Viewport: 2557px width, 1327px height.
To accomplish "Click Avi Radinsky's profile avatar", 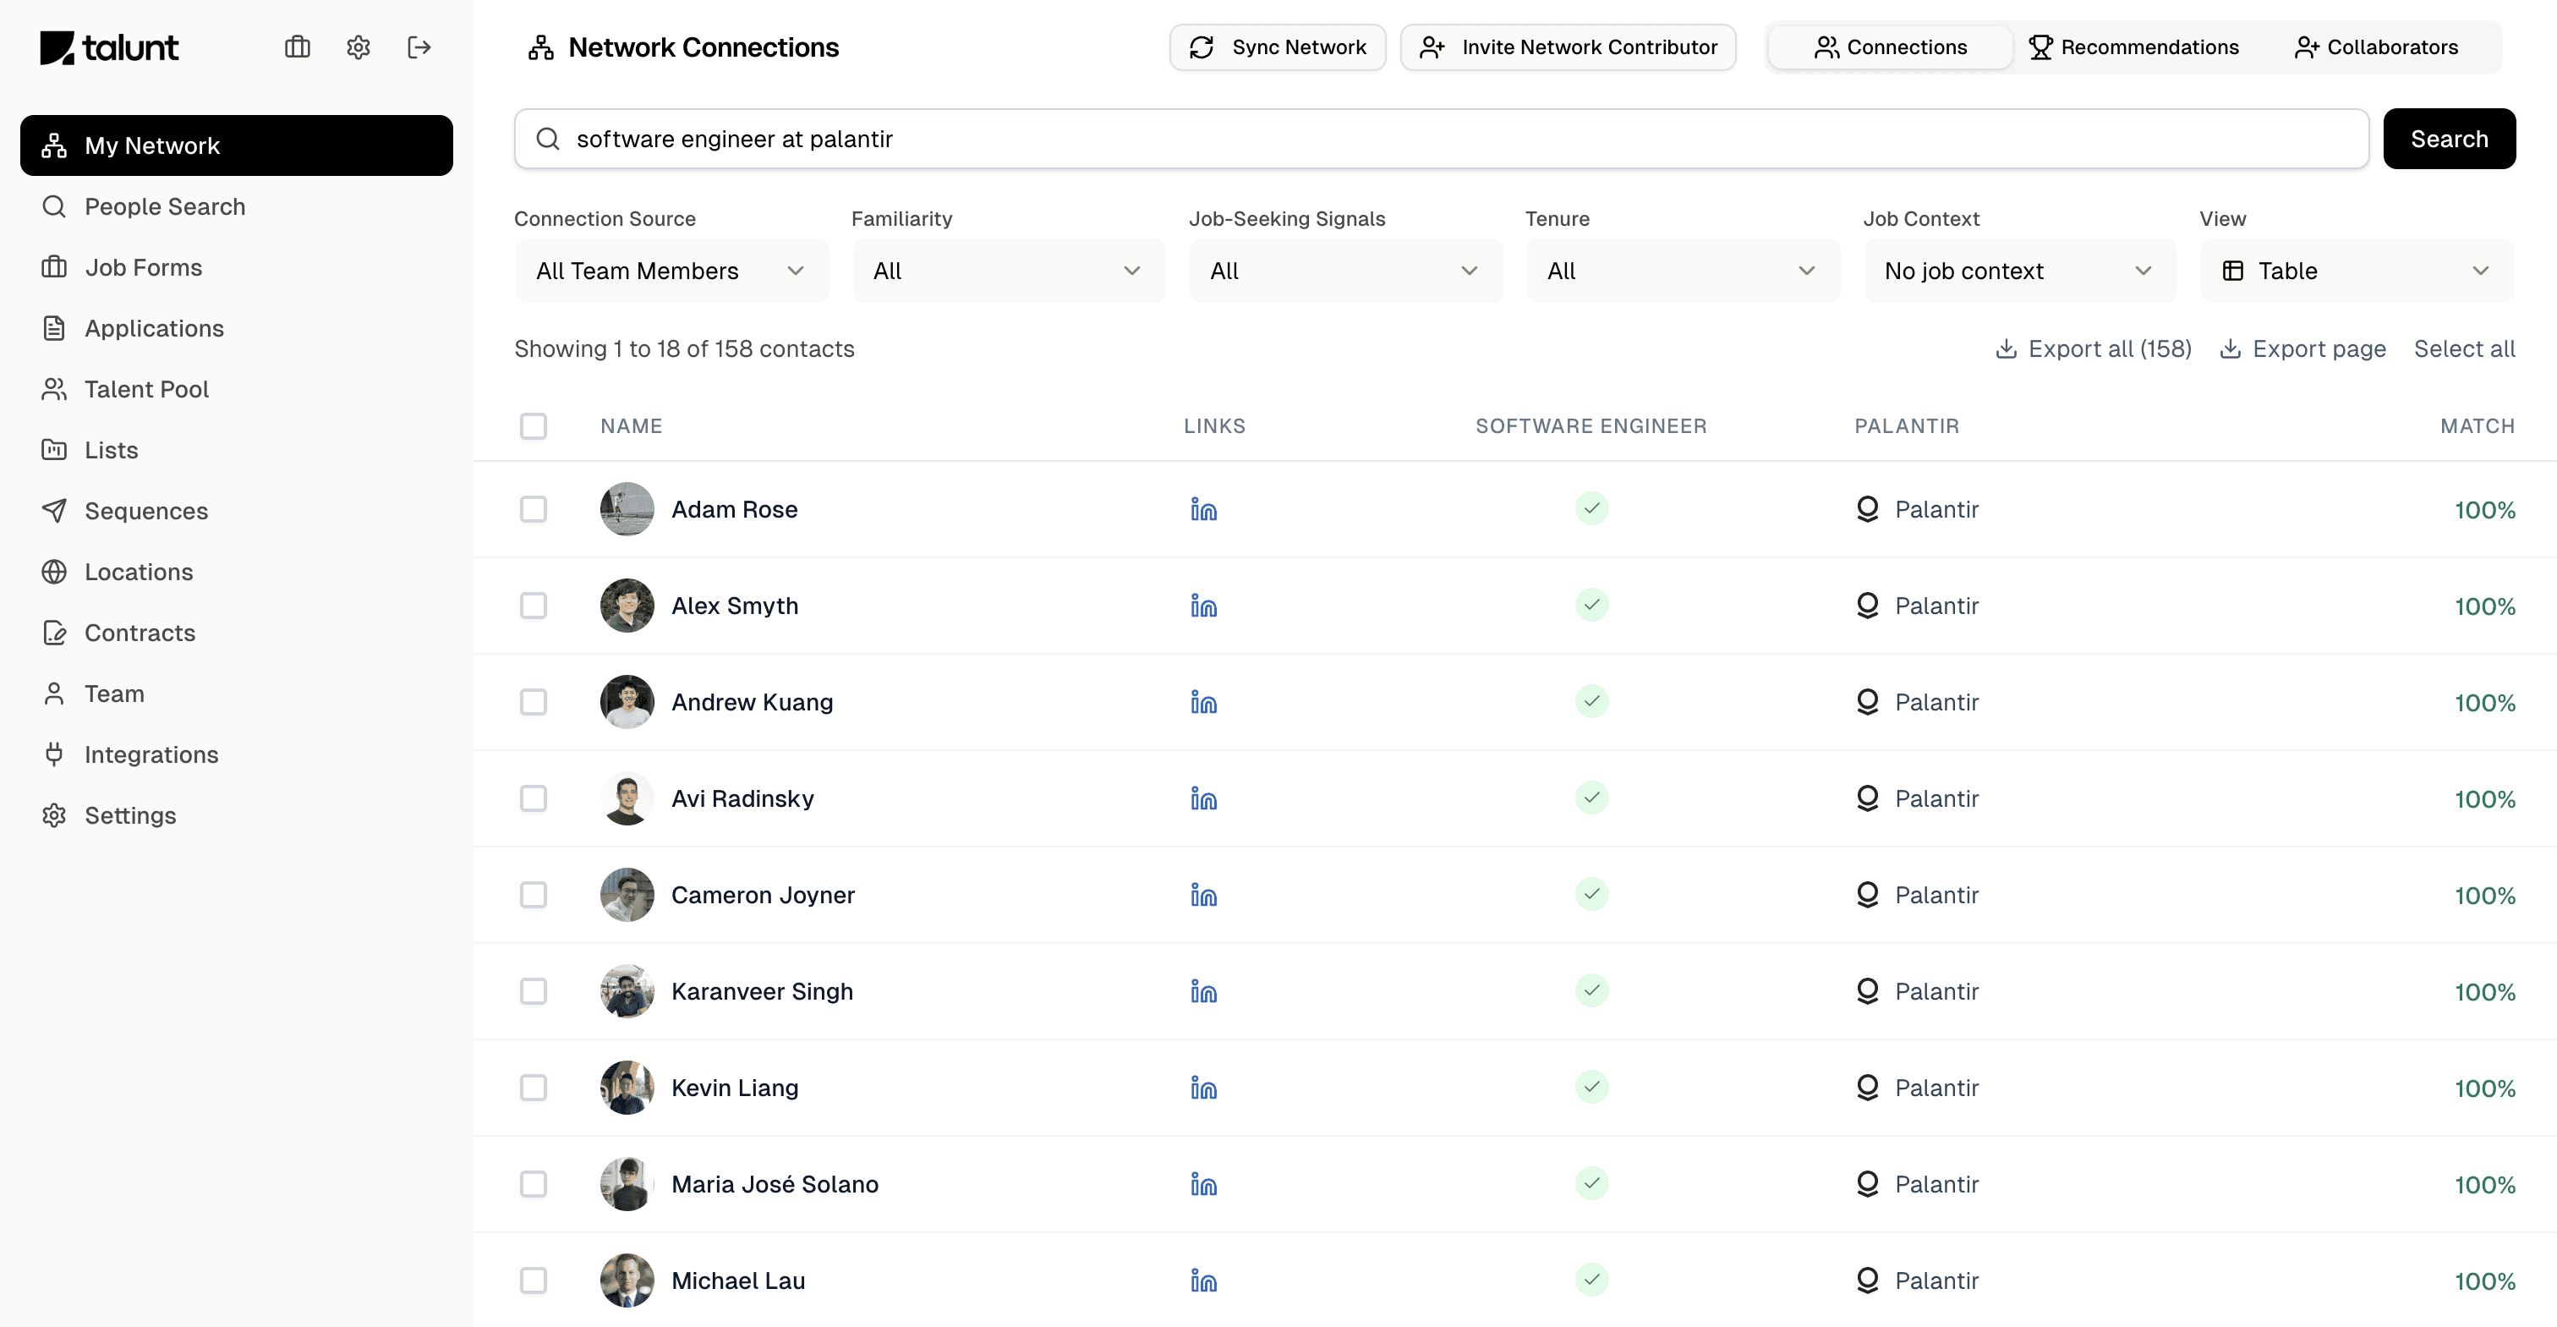I will pos(627,798).
